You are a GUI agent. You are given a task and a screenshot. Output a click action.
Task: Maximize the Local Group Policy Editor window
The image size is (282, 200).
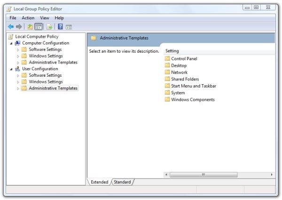[x=256, y=7]
